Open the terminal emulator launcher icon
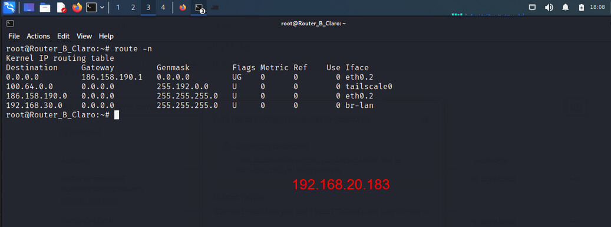Screen dimensions: 611x227 tap(91, 7)
